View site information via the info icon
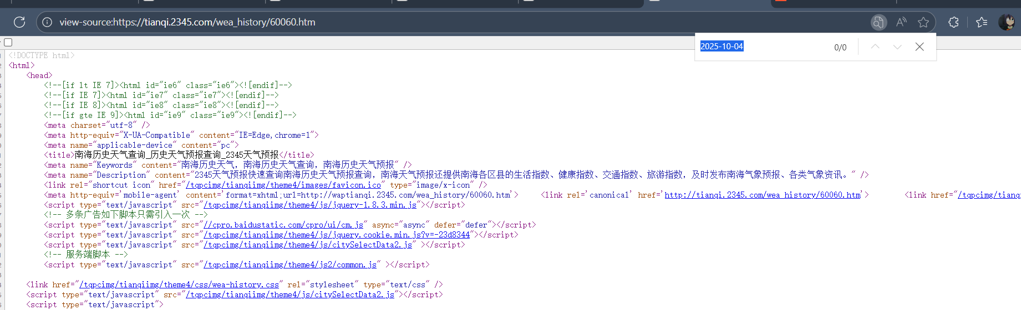The height and width of the screenshot is (310, 1021). [x=47, y=22]
